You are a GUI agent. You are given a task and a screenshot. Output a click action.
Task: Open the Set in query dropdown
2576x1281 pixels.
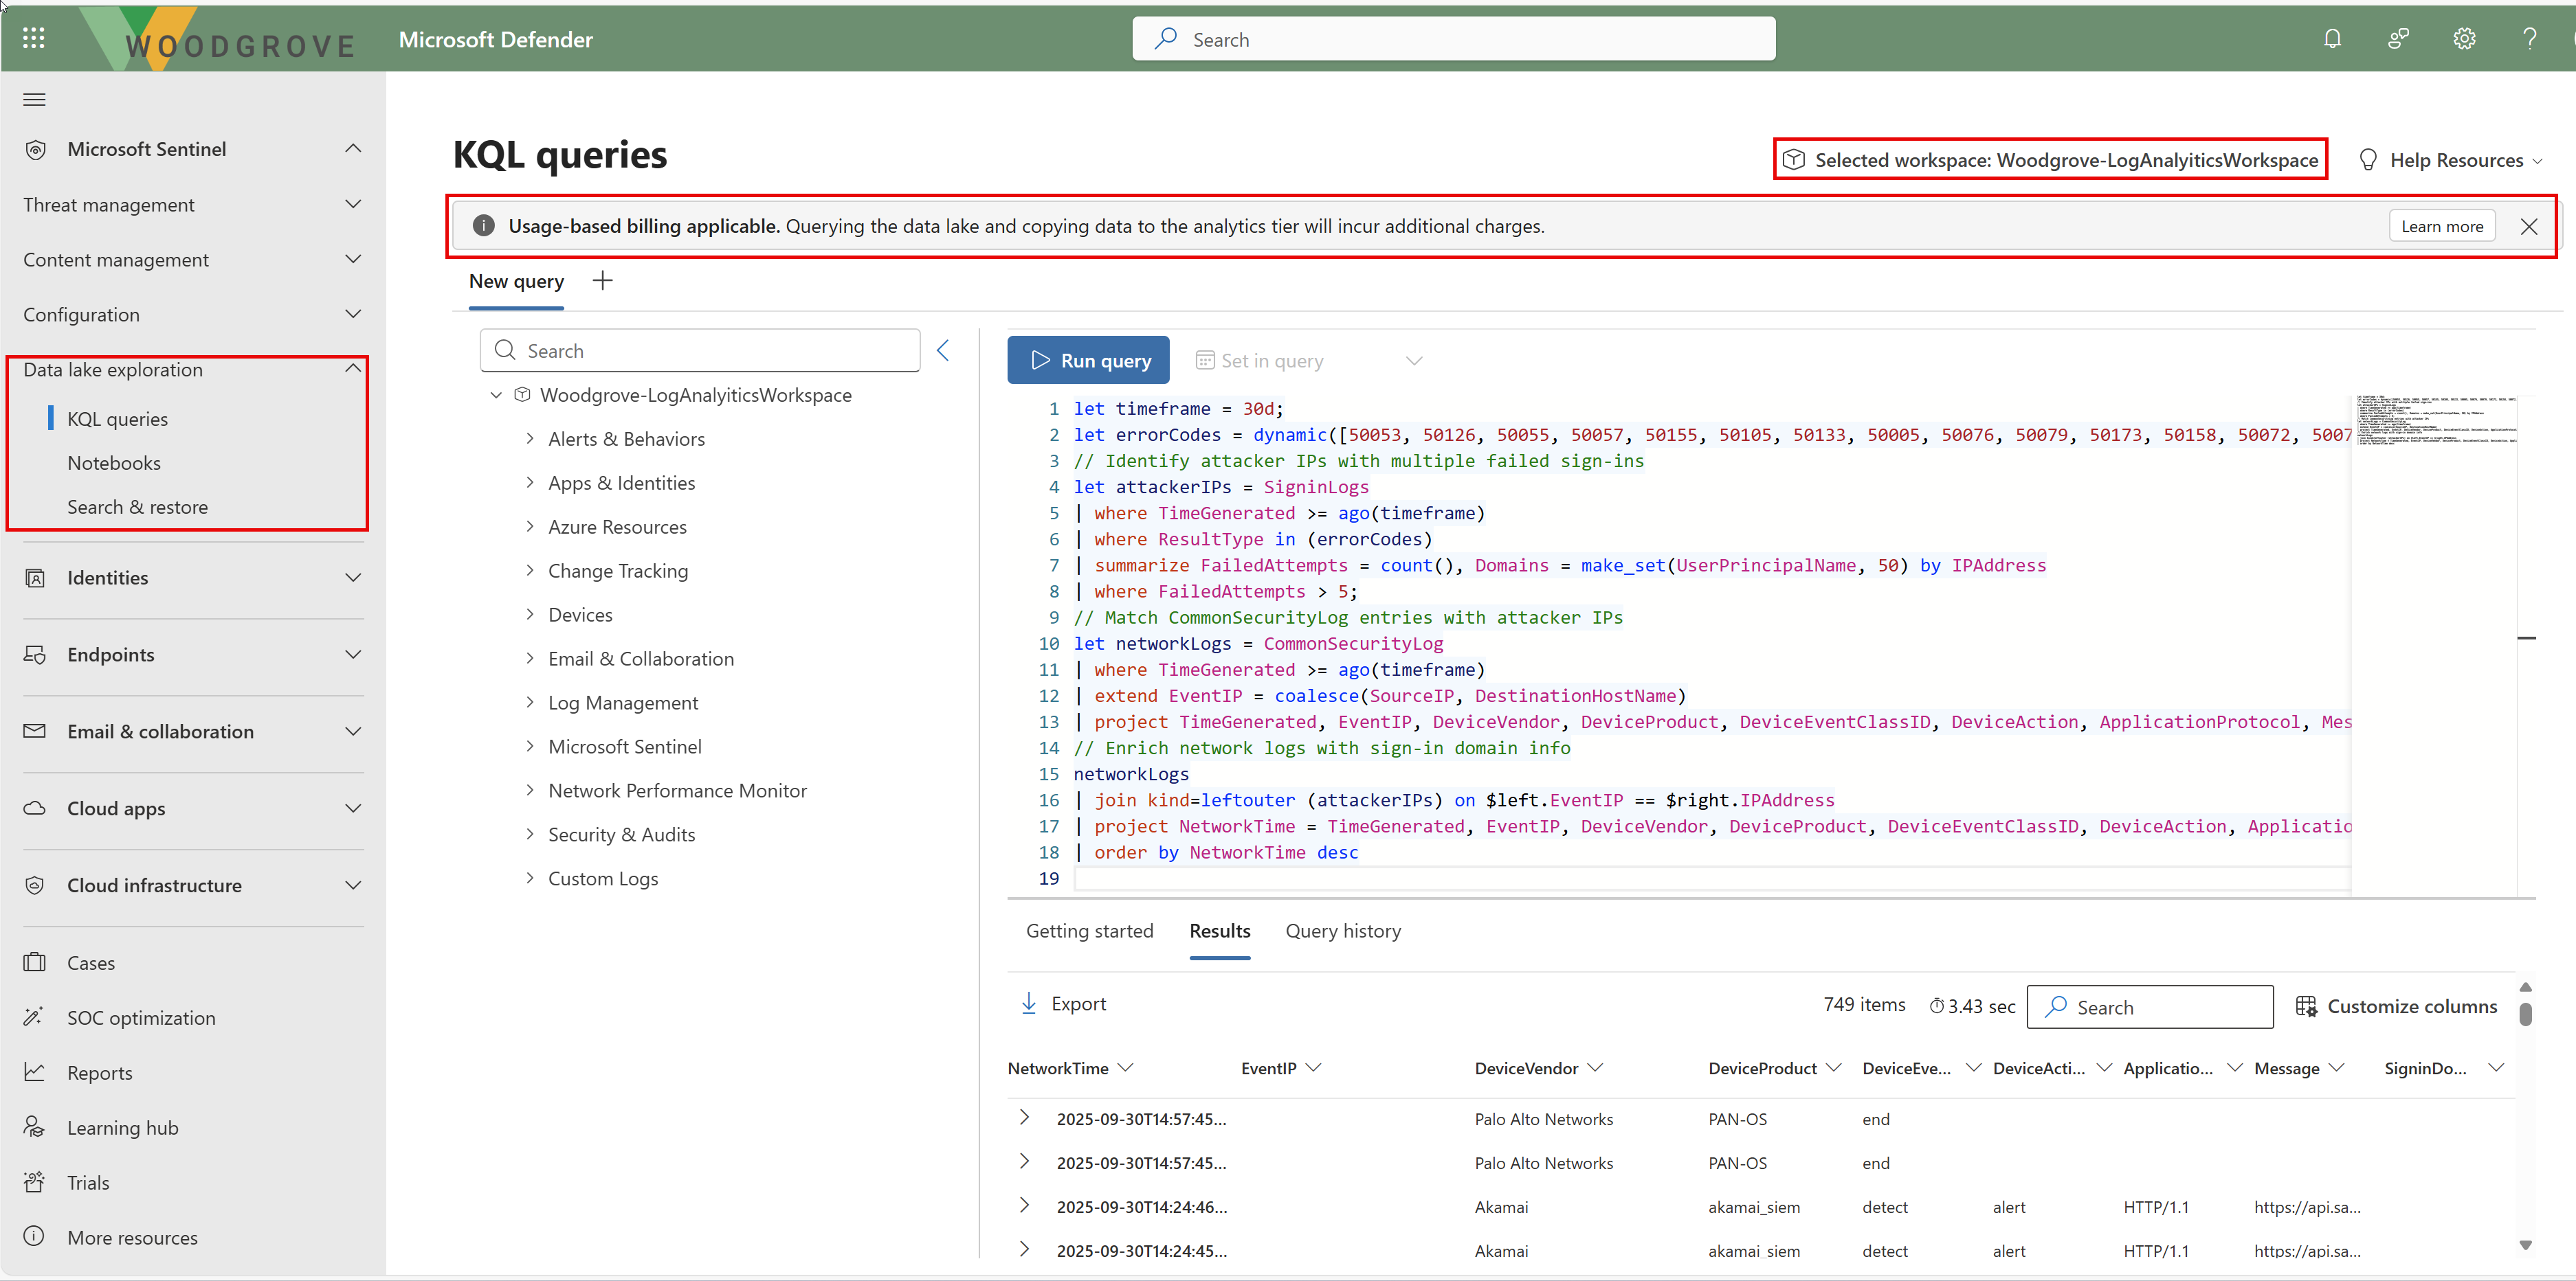[x=1413, y=361]
